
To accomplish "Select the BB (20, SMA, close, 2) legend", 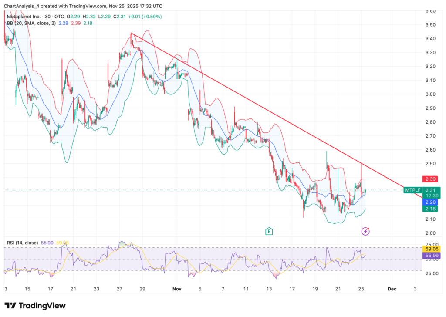I will (x=29, y=23).
